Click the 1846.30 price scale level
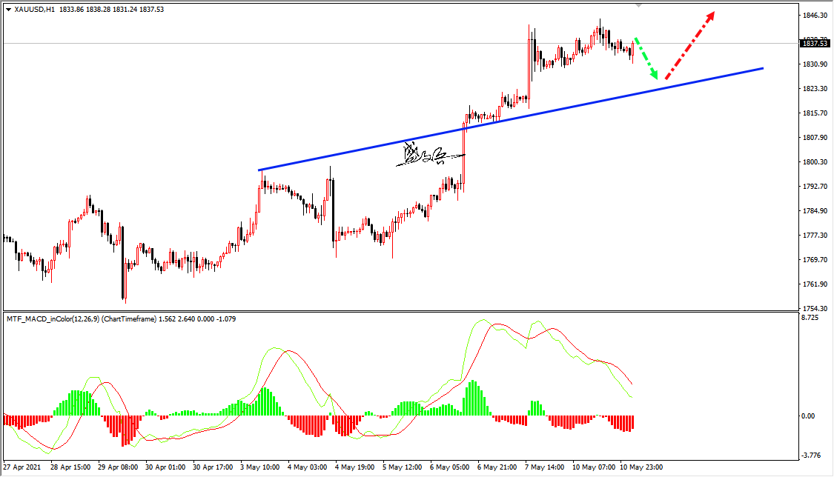 point(815,16)
